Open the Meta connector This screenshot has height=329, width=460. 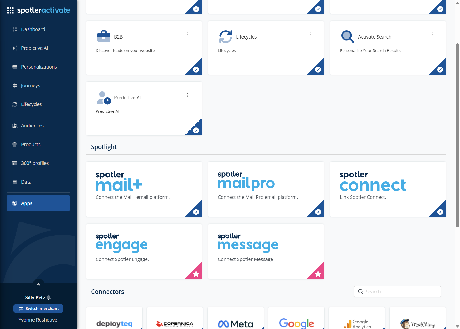pos(235,318)
